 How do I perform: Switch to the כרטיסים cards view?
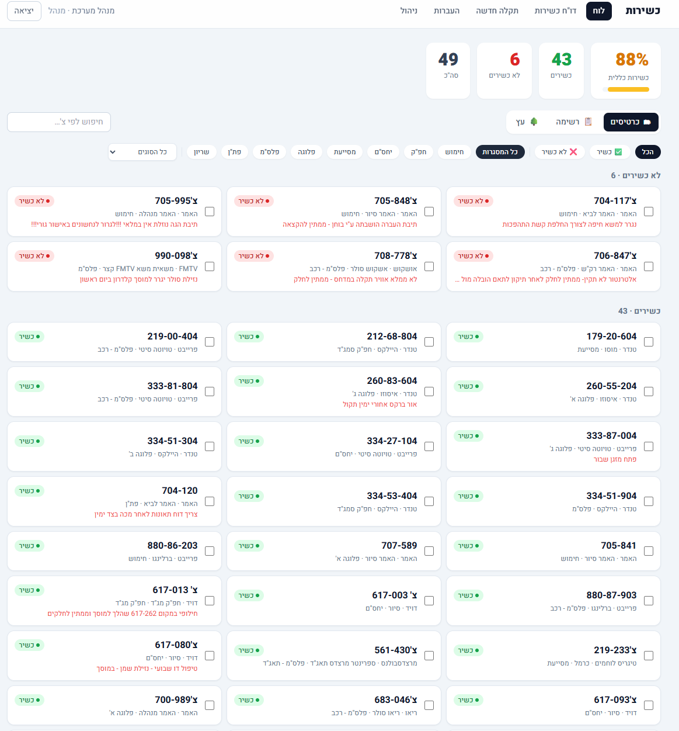coord(631,122)
